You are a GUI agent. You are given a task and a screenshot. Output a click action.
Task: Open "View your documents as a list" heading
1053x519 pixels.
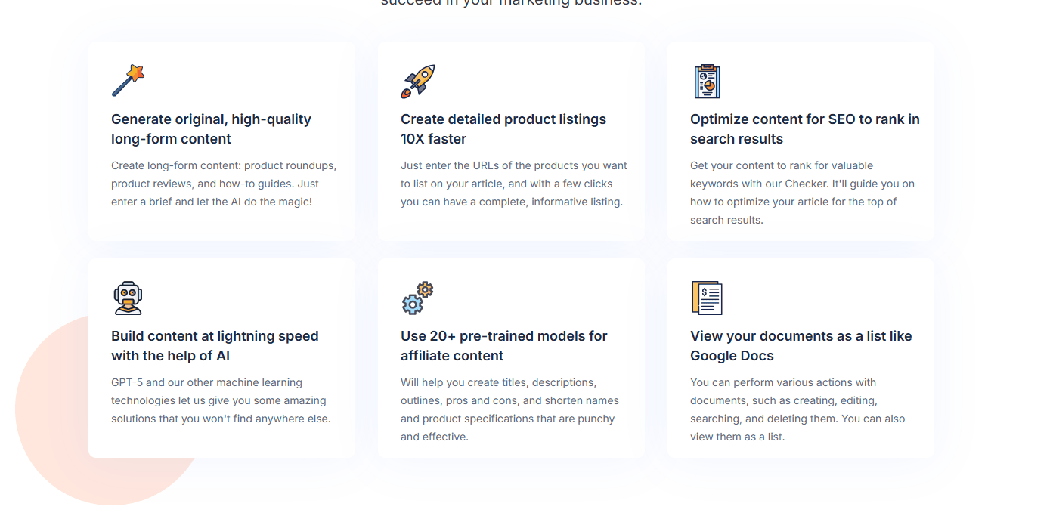coord(801,346)
